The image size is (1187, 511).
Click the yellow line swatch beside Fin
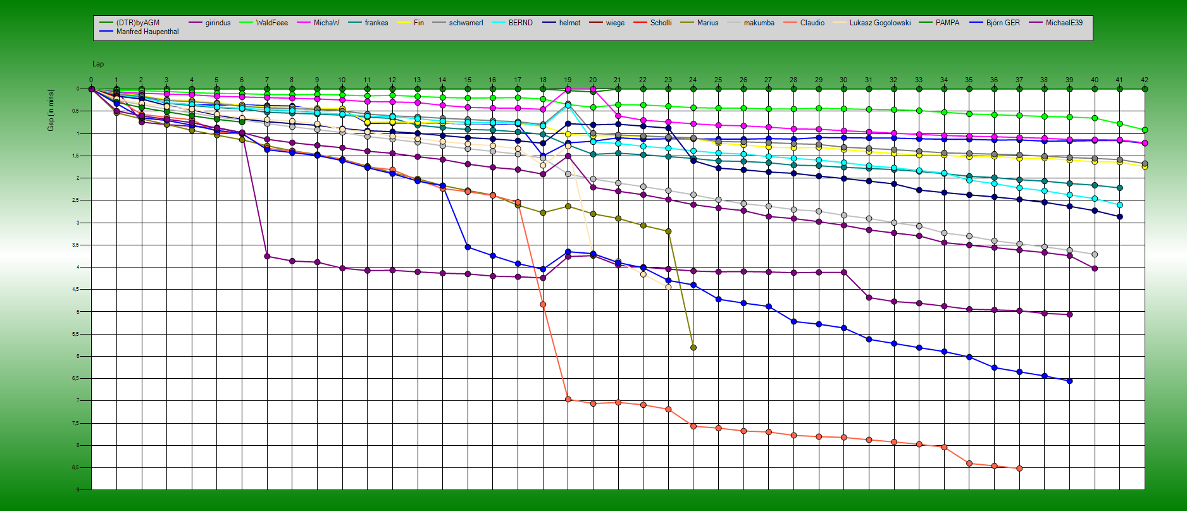click(404, 23)
